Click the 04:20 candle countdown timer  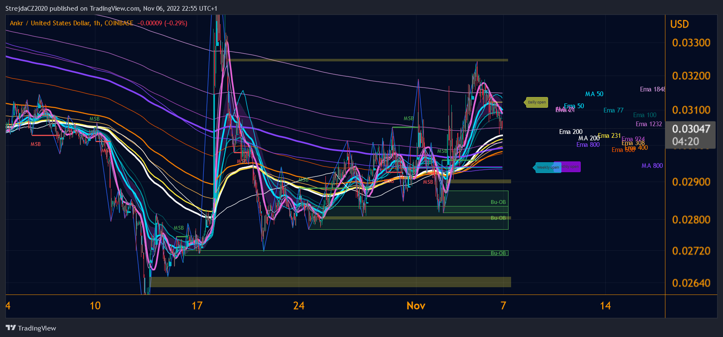click(686, 141)
